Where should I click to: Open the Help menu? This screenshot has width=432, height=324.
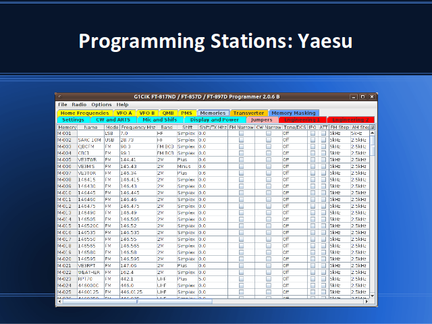(x=122, y=105)
